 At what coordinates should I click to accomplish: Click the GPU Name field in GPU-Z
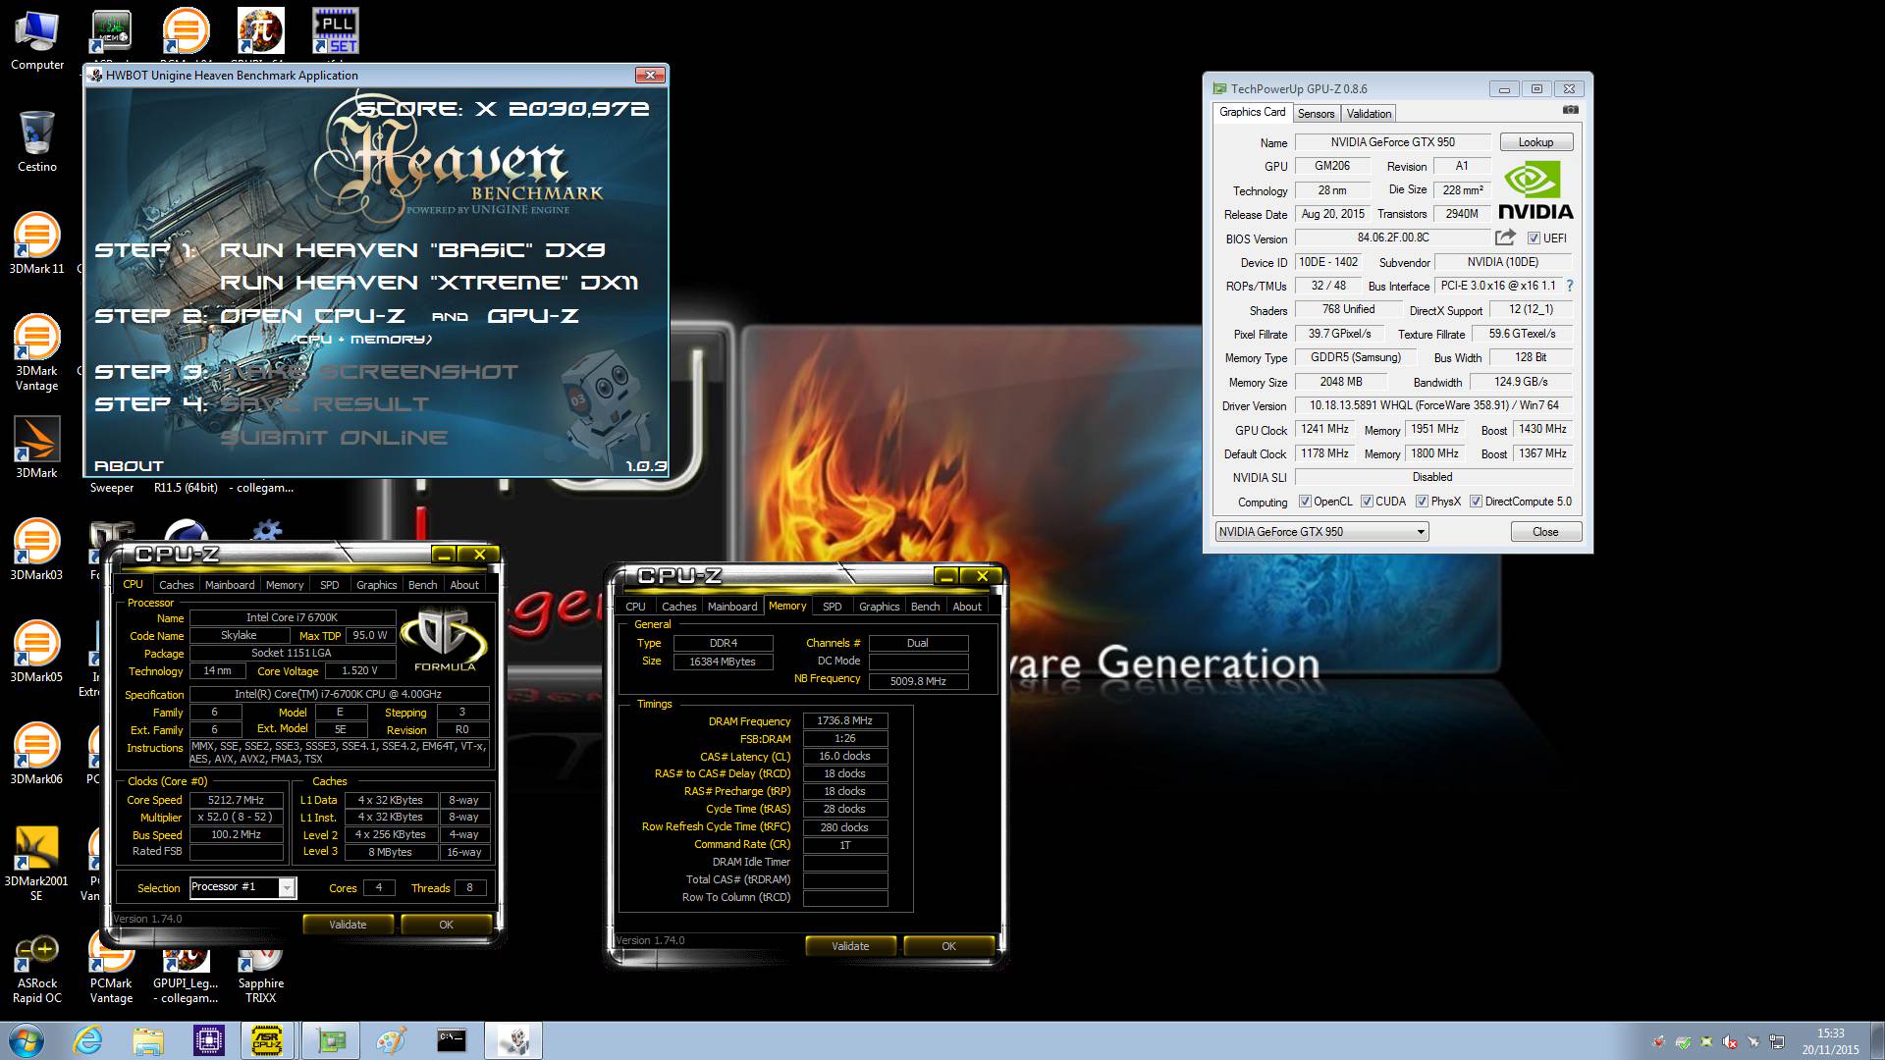1392,142
